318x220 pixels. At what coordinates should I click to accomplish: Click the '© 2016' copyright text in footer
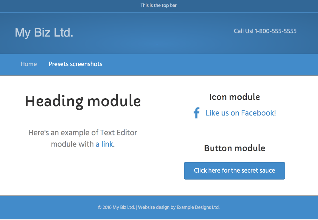coord(105,207)
